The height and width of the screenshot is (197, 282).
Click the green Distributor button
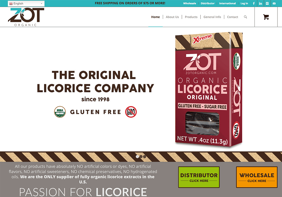coord(199,177)
